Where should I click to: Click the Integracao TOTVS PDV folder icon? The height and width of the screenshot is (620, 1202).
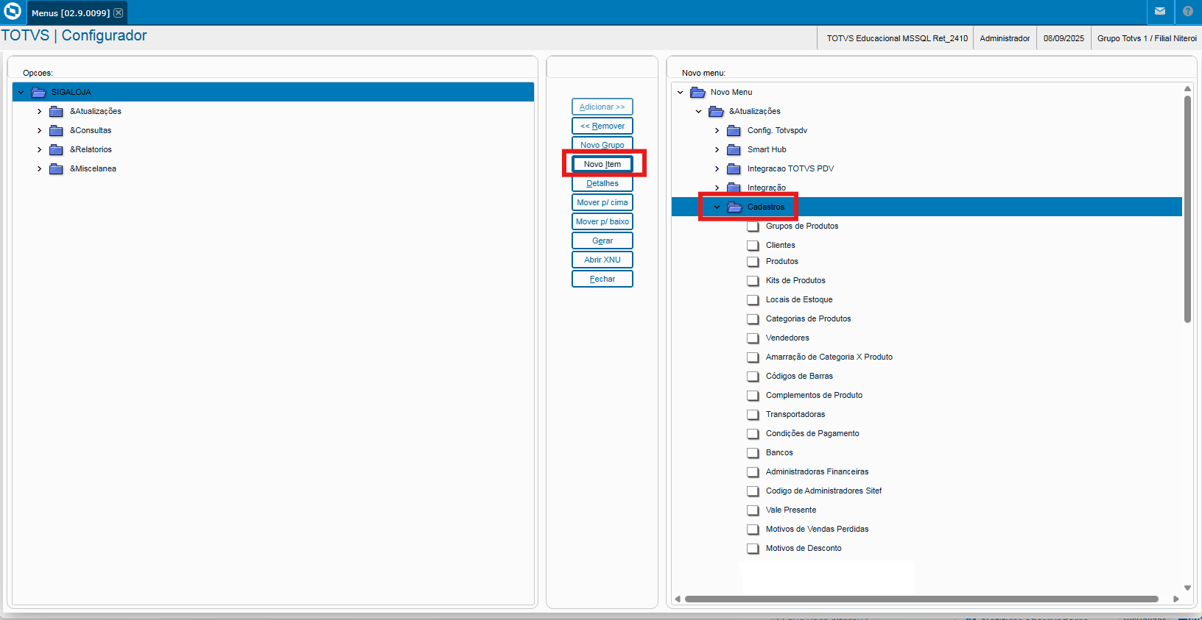coord(734,168)
